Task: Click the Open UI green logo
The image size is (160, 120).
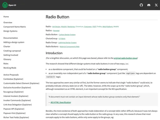Action: [5, 5]
